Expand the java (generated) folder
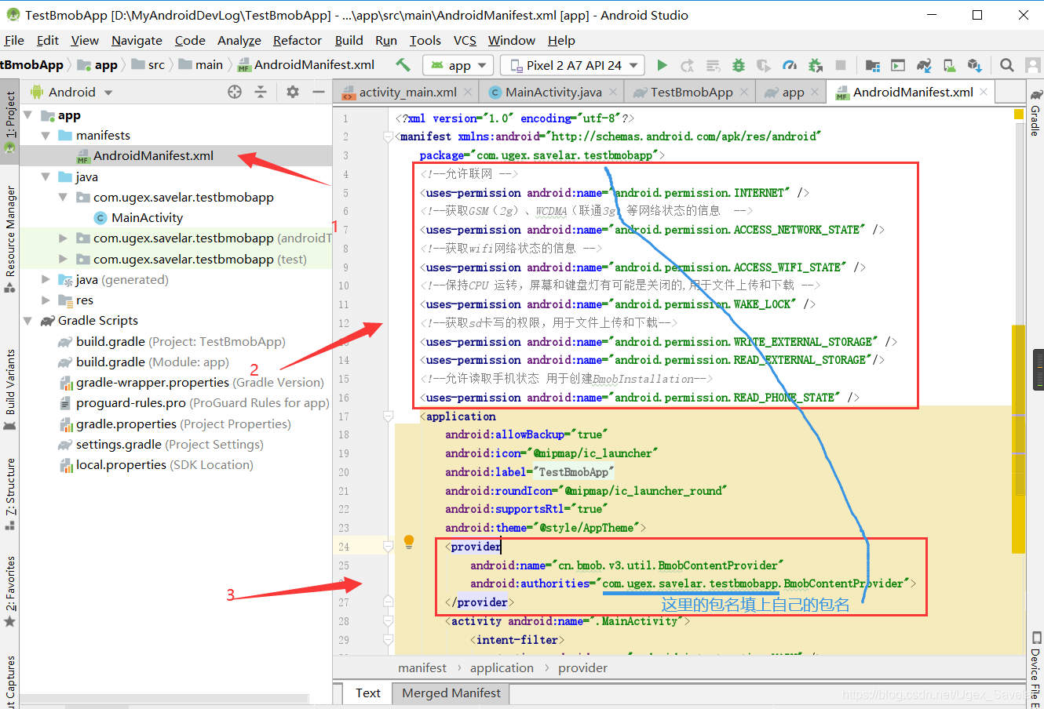Screen dimensions: 1044x709 pos(46,279)
